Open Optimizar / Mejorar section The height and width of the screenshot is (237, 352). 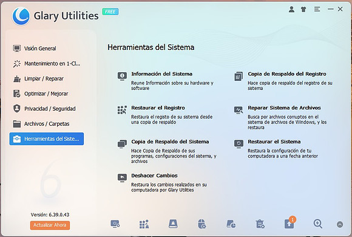[x=47, y=94]
